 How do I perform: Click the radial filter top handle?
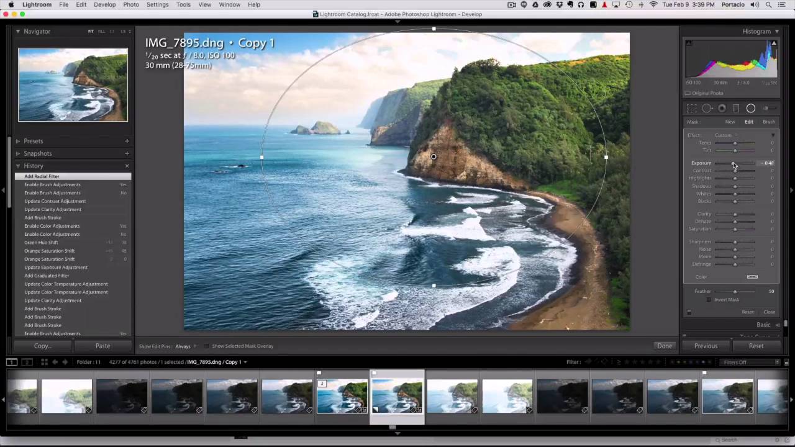click(434, 29)
